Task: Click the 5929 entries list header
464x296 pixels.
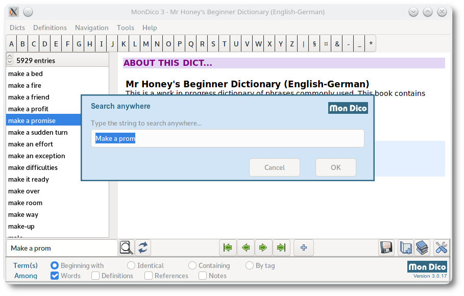Action: click(57, 60)
